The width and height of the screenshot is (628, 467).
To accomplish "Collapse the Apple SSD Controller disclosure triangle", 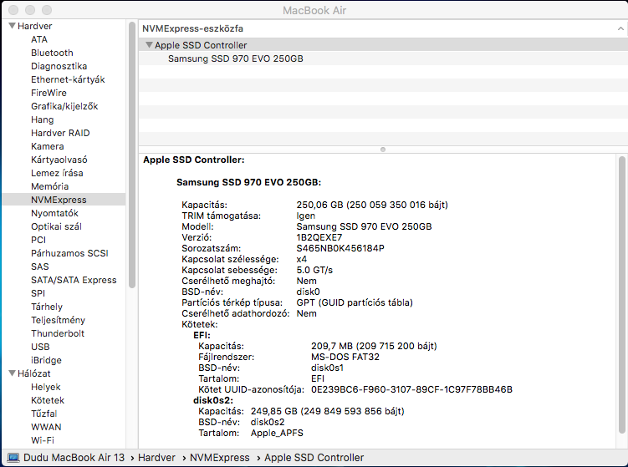I will 150,45.
